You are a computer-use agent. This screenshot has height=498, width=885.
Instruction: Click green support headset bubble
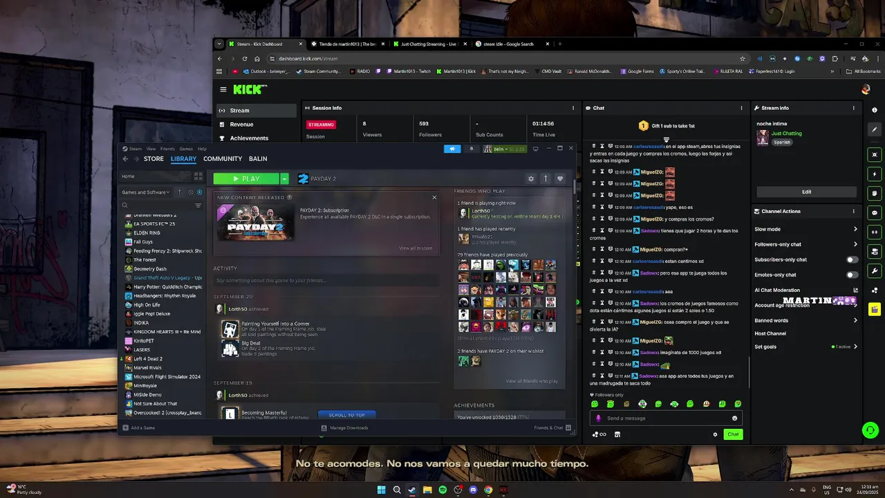pos(870,430)
